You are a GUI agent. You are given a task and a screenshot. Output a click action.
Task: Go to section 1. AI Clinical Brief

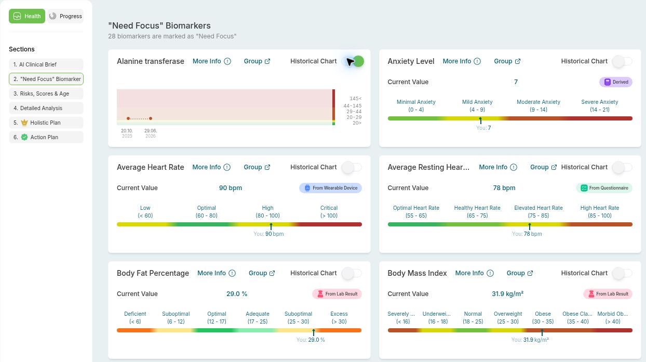[x=46, y=64]
